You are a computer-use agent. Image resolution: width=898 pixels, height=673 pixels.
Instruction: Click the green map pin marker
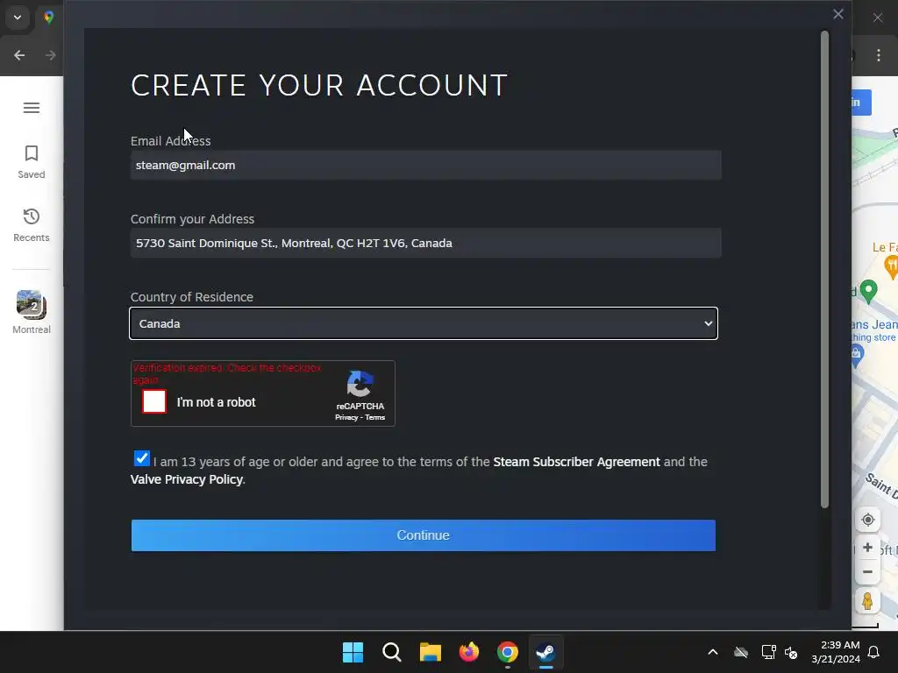click(x=868, y=291)
